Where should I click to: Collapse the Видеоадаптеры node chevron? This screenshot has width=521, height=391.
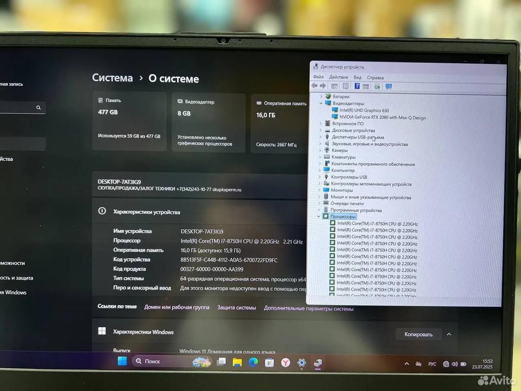pyautogui.click(x=321, y=103)
